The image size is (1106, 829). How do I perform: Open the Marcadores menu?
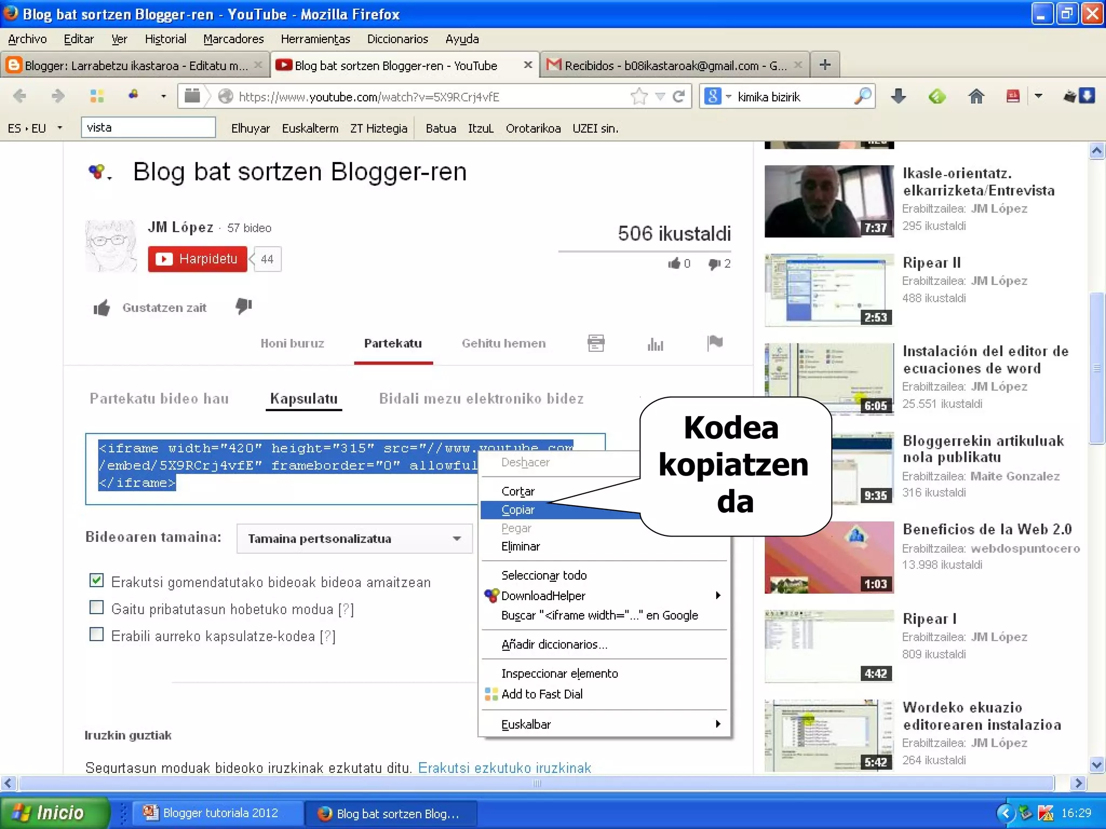tap(233, 39)
